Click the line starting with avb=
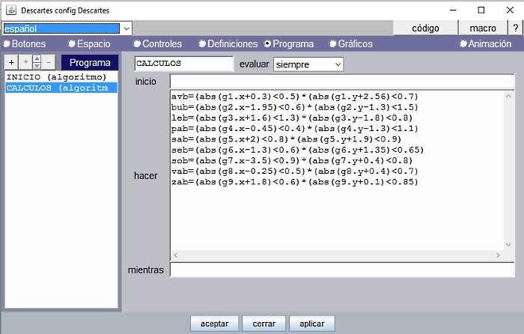Viewport: 524px width, 334px height. tap(294, 97)
